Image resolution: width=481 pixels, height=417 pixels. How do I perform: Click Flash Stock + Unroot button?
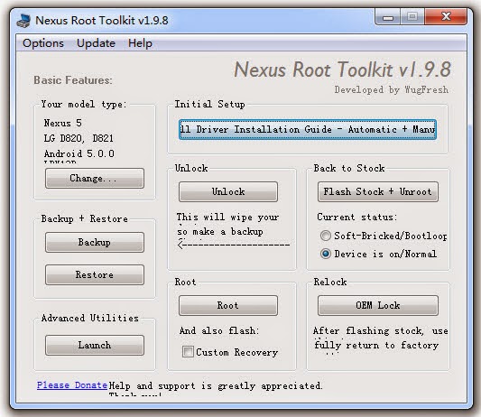(x=377, y=191)
